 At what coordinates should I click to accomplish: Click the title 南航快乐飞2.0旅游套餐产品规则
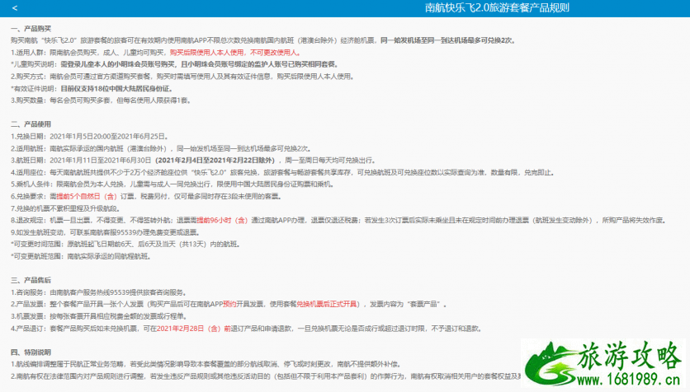click(x=497, y=8)
